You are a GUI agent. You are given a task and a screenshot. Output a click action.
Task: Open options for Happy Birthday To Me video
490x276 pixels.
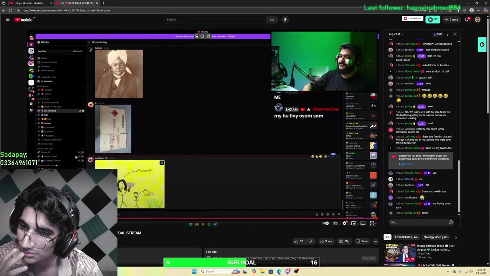459,246
